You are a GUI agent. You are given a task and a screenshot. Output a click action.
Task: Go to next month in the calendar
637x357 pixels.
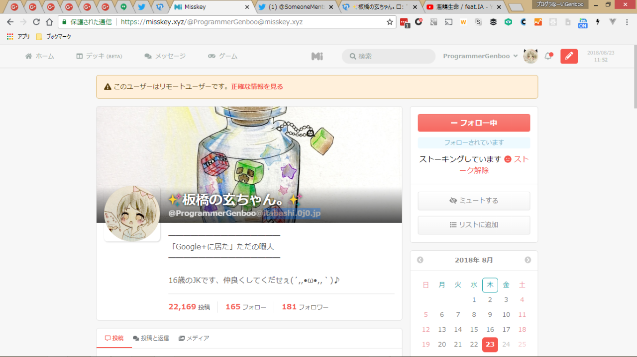click(528, 260)
